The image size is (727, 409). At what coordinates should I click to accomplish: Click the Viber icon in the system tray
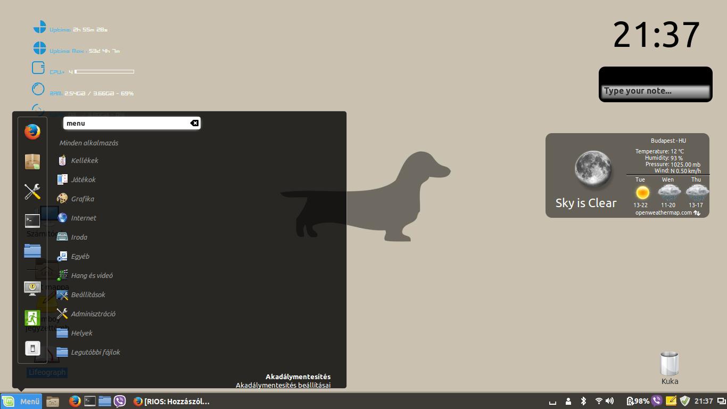pyautogui.click(x=657, y=401)
